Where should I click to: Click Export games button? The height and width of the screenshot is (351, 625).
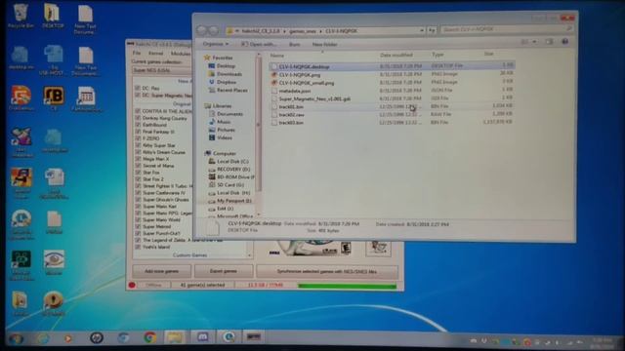[x=224, y=271]
